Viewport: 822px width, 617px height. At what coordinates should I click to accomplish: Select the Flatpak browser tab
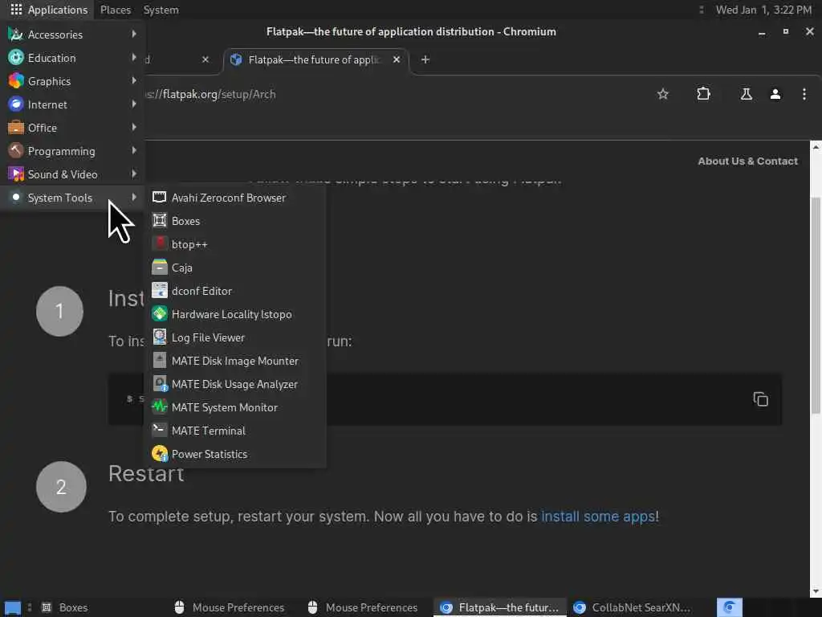[315, 59]
